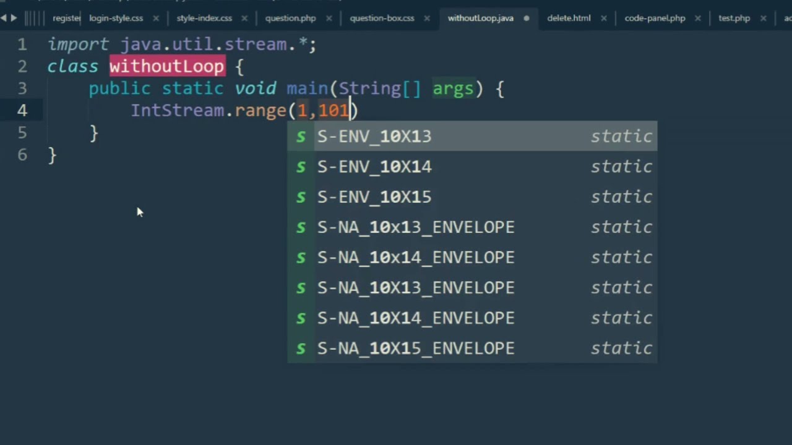Screen dimensions: 792x445
Task: Click line number 5 in gutter
Action: pyautogui.click(x=22, y=132)
